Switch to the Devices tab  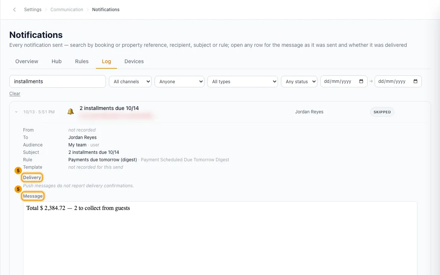(134, 61)
